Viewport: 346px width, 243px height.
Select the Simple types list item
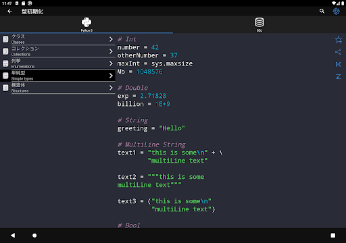click(57, 76)
